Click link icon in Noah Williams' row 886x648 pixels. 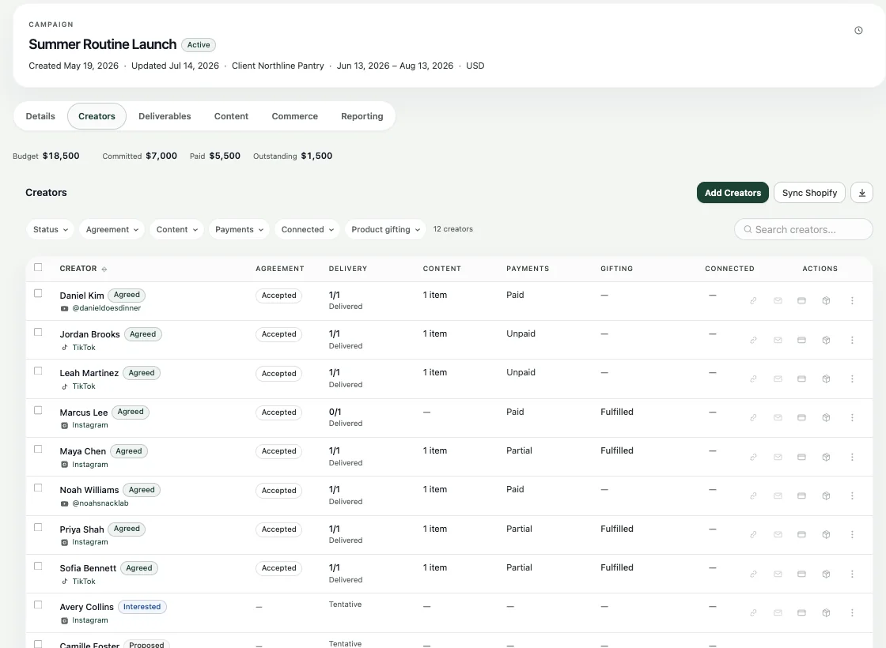tap(753, 495)
